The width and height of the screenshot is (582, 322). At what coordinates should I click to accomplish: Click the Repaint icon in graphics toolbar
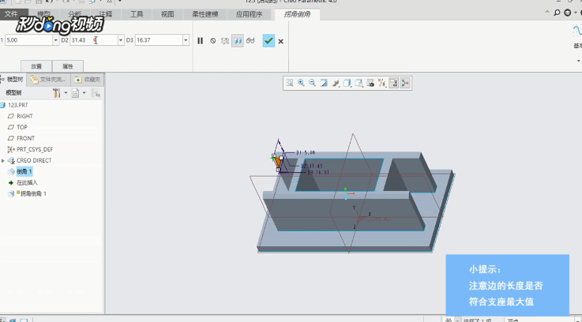(324, 83)
